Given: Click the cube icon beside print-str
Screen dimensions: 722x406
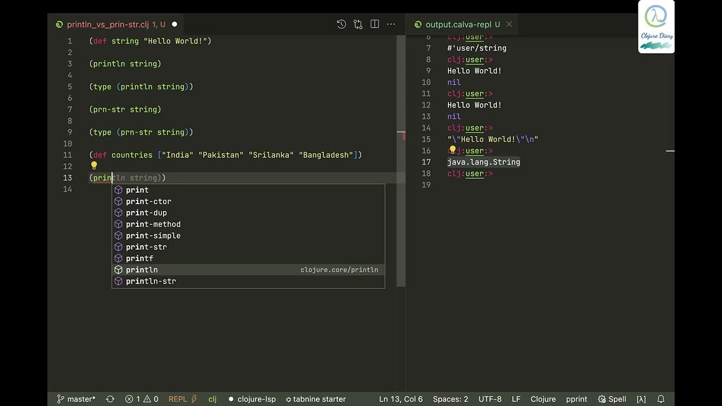Looking at the screenshot, I should 118,247.
